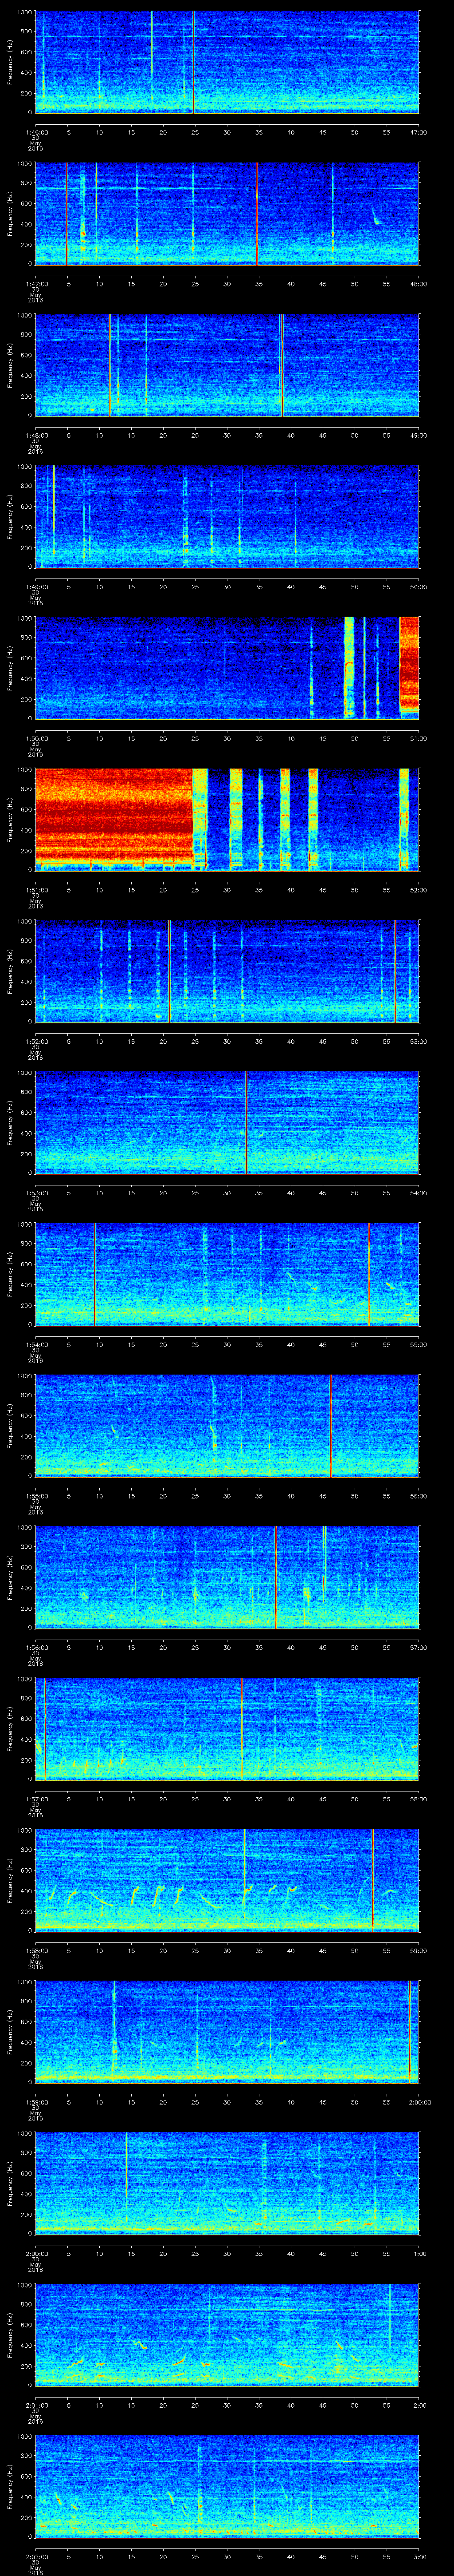This screenshot has height=2576, width=454.
Task: Open the spectrogram panel starting at 1:56:00
Action: (x=227, y=1577)
